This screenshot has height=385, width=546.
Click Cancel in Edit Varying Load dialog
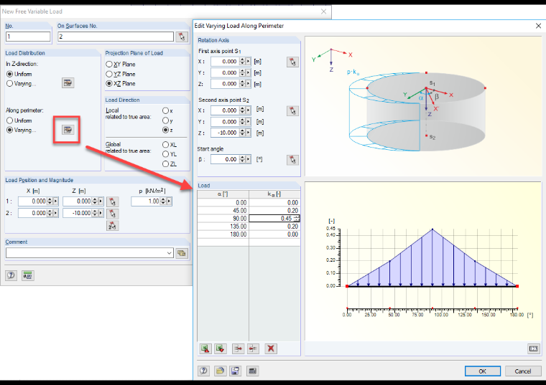tap(523, 371)
